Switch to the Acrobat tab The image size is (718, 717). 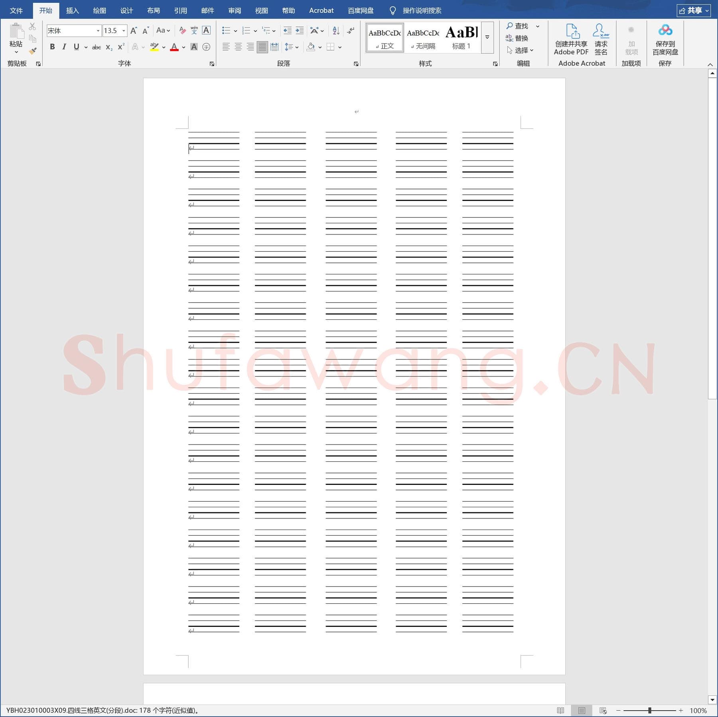click(322, 10)
